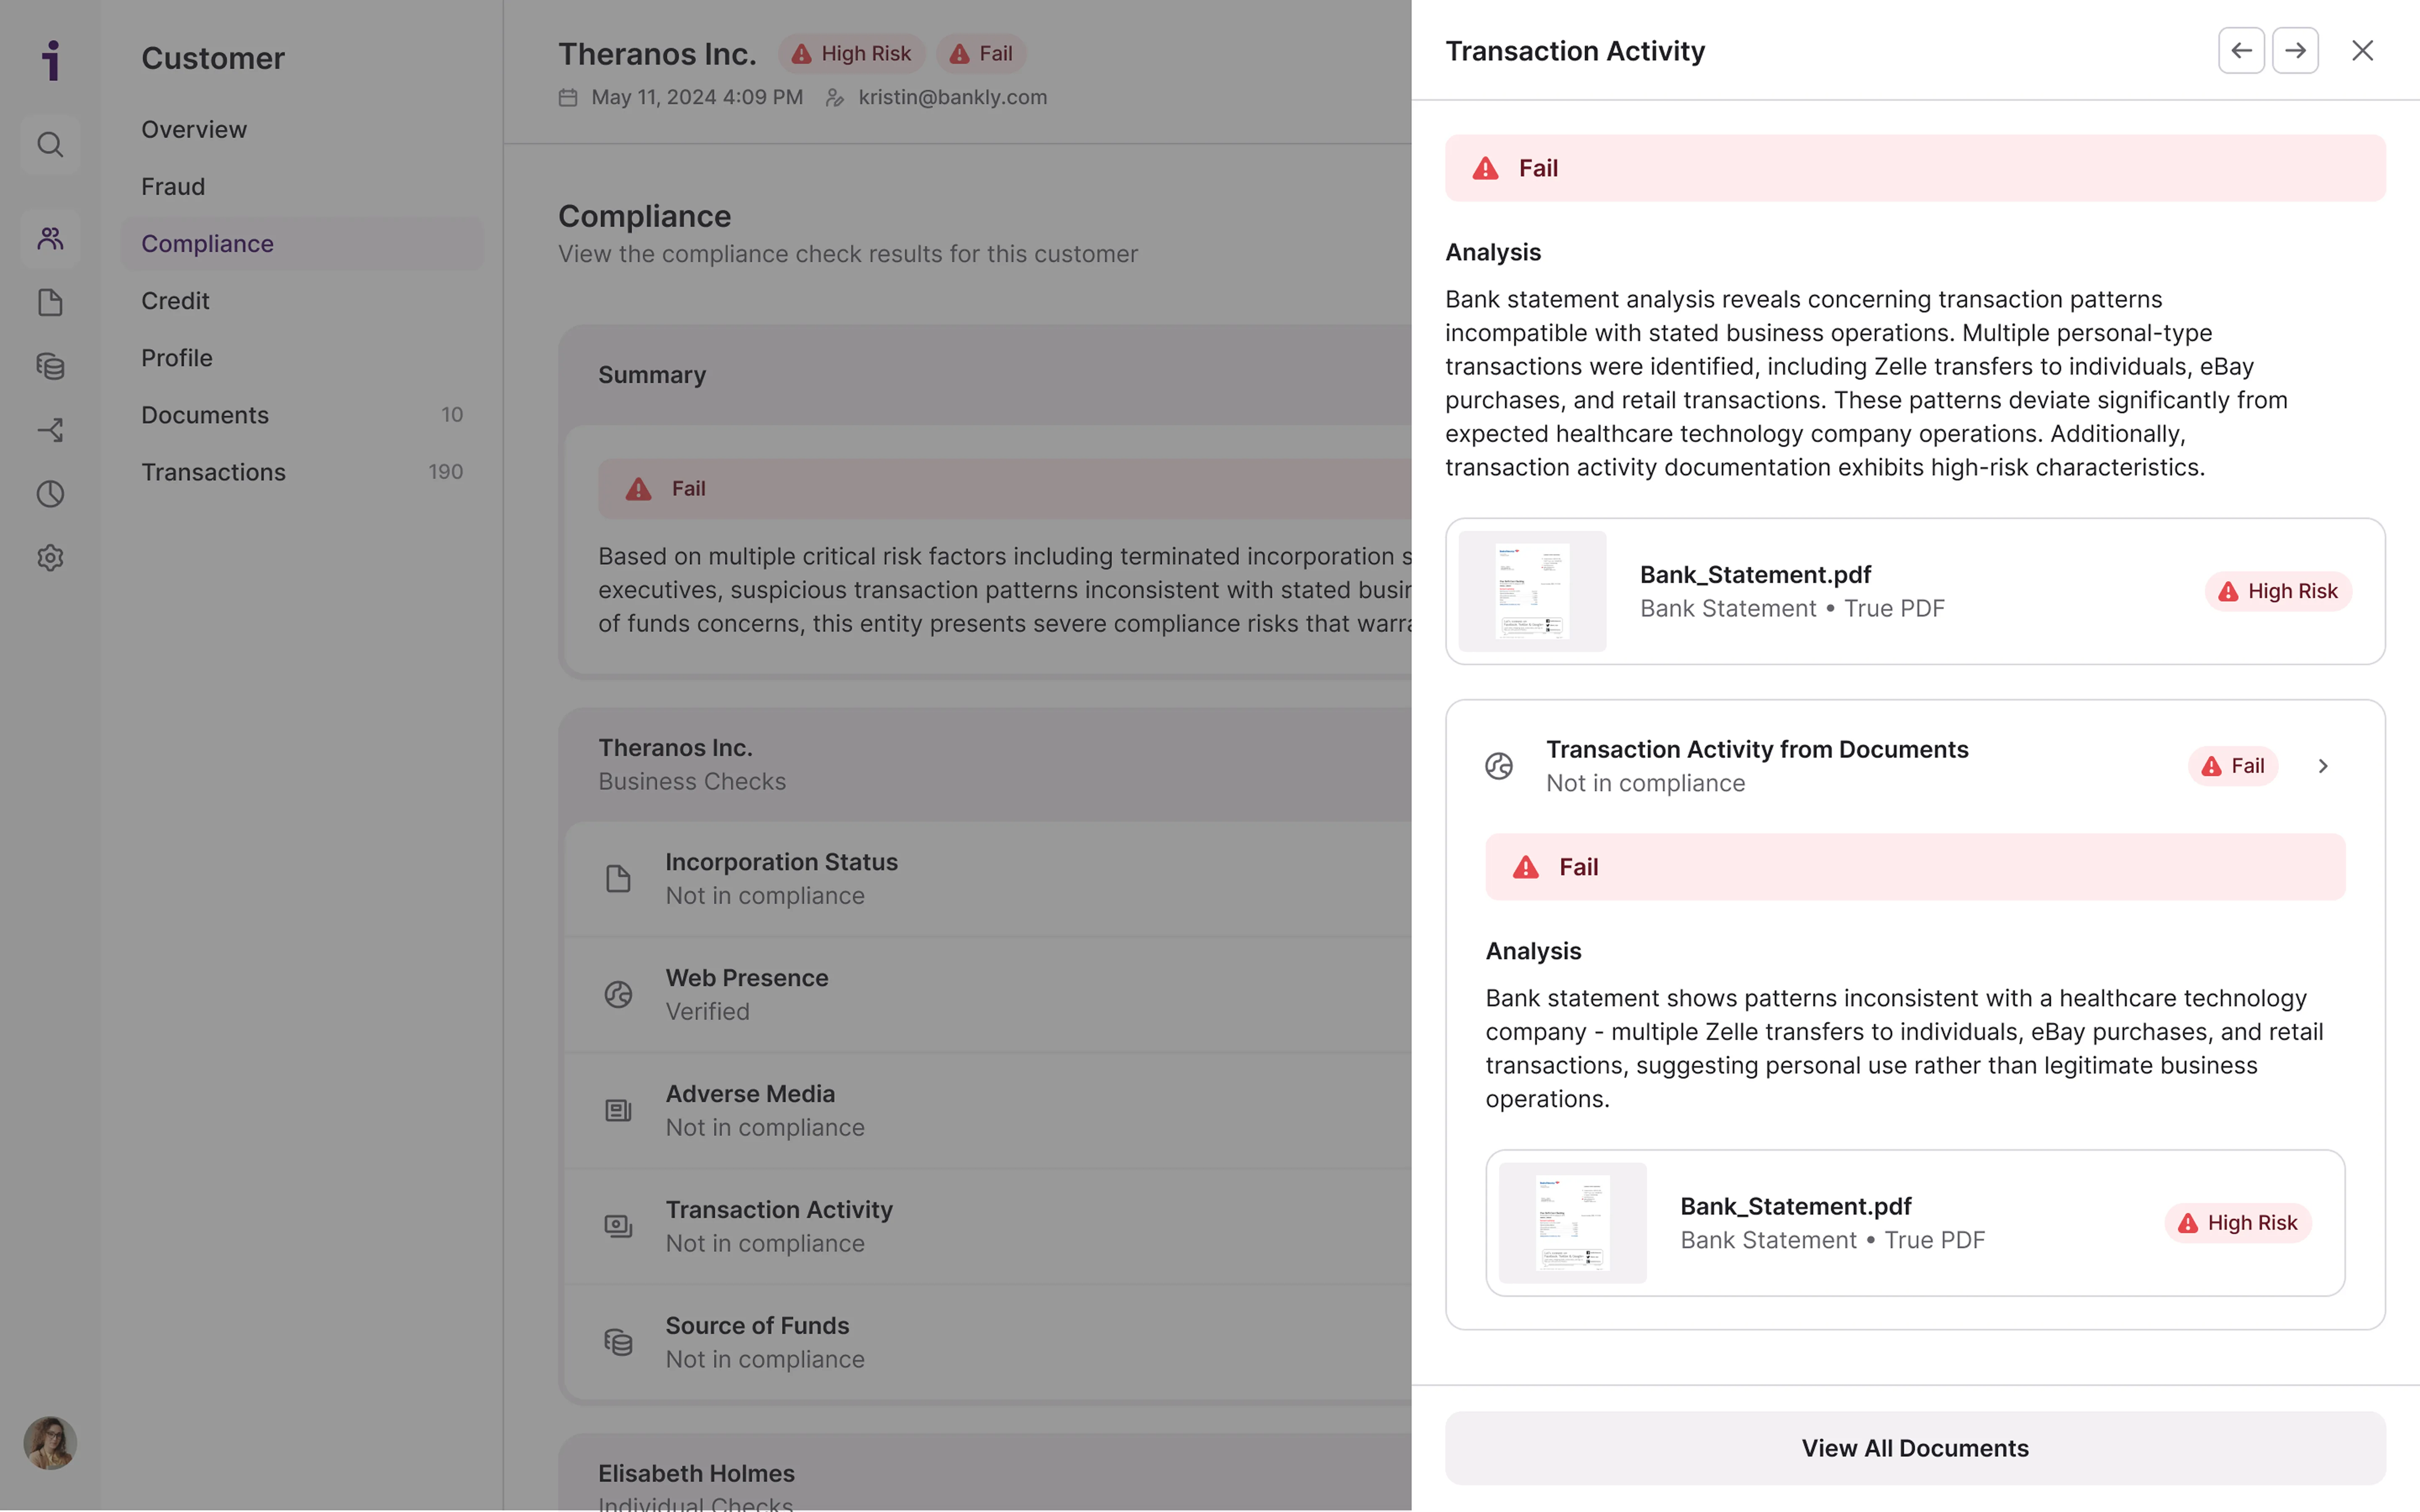
Task: Open Profile in the Customer menu
Action: [x=302, y=357]
